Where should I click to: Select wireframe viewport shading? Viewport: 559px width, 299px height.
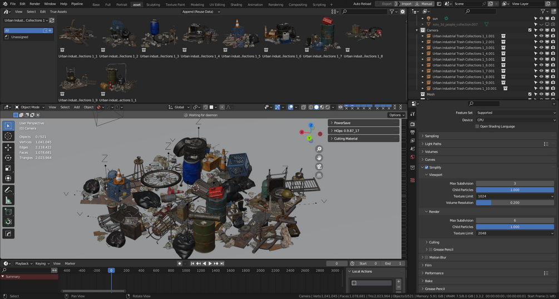tap(311, 107)
